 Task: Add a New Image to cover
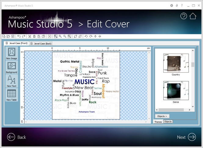click(12, 53)
